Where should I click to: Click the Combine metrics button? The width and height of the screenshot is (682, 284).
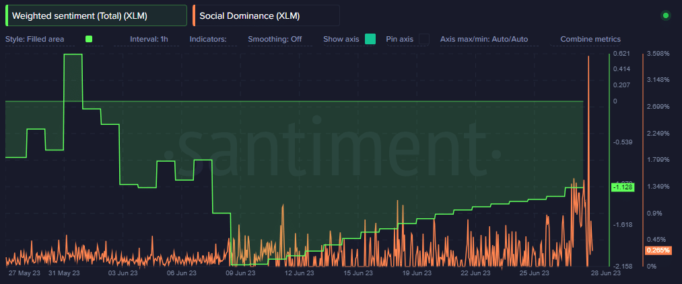point(590,39)
